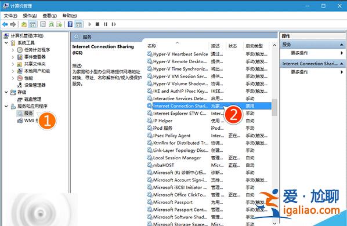This screenshot has width=347, height=226.
Task: Stop service with the stop icon
Action: [97, 24]
